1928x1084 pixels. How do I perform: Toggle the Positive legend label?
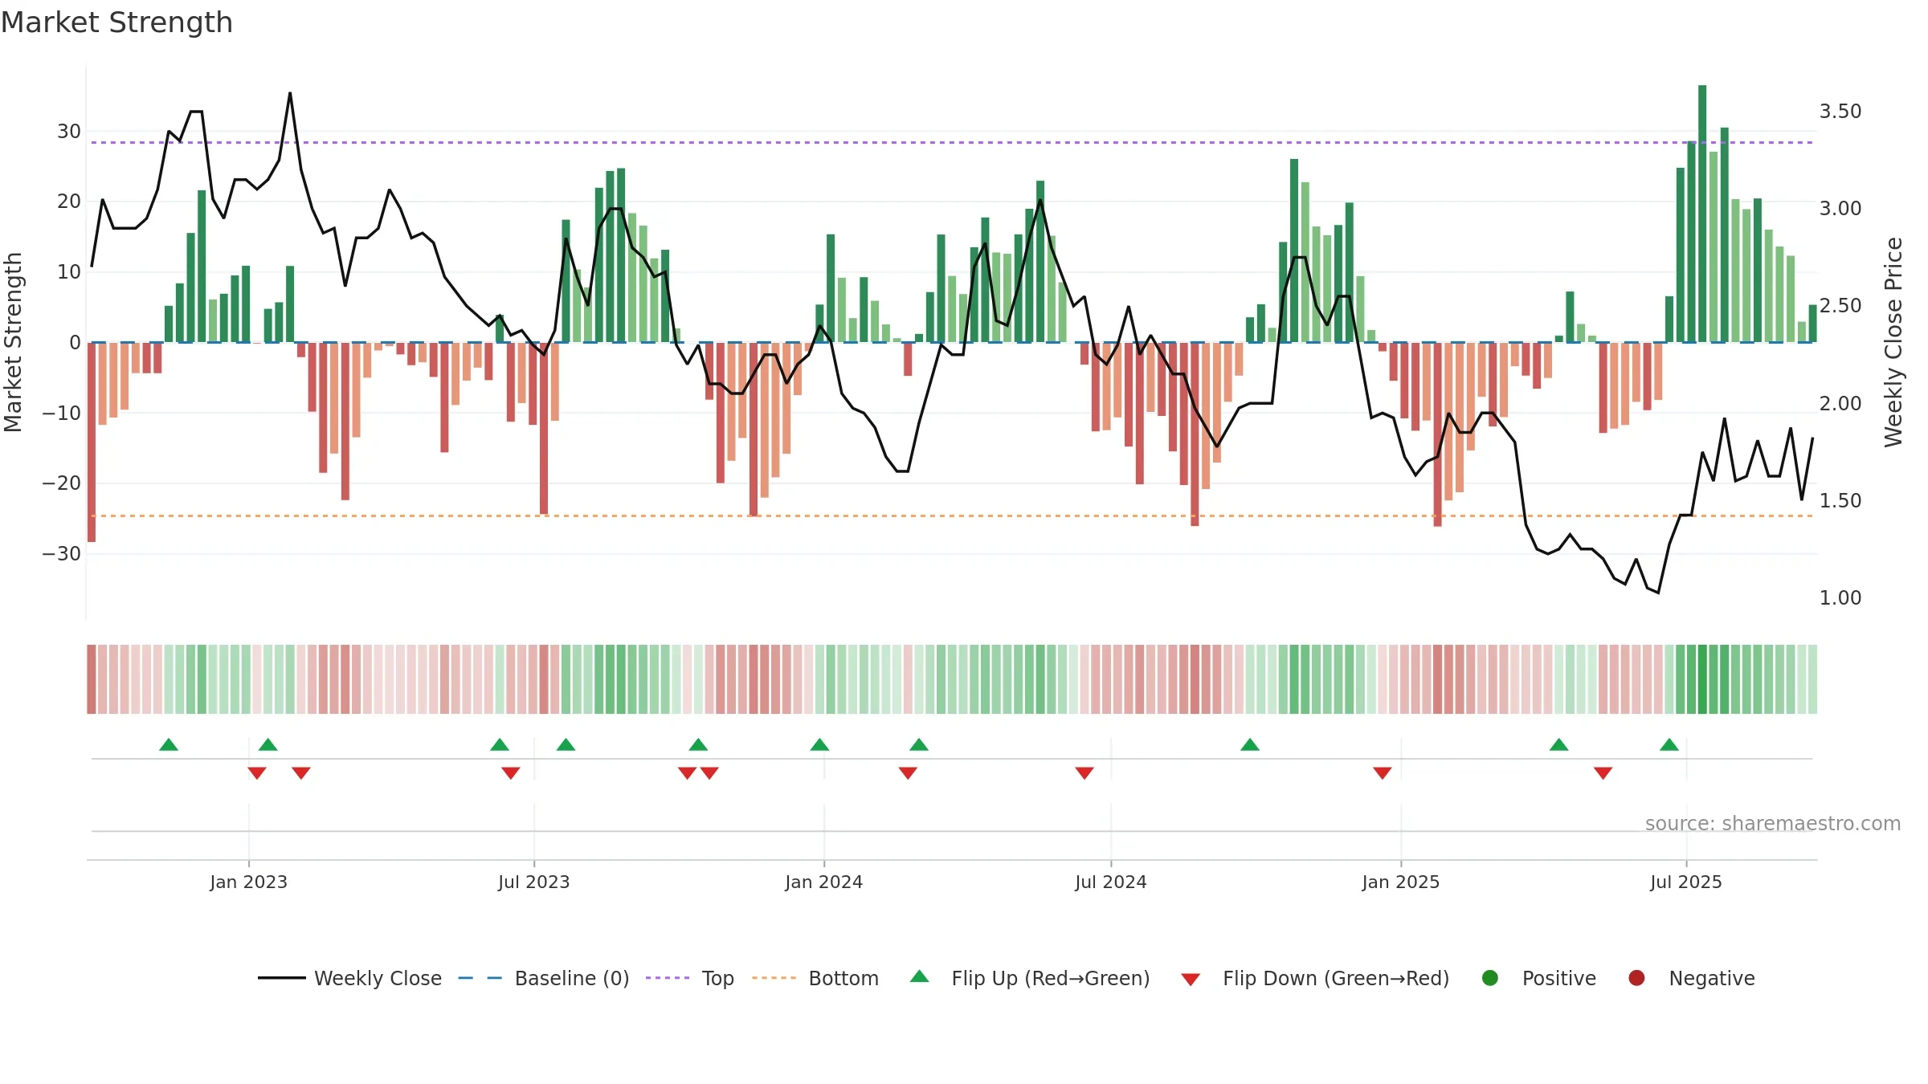(1559, 978)
